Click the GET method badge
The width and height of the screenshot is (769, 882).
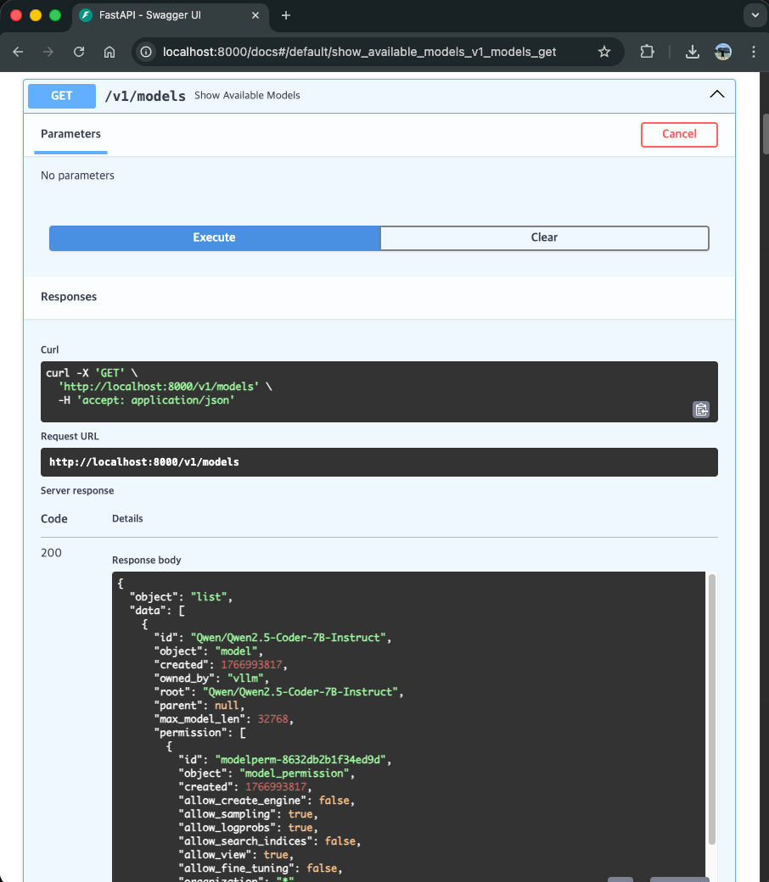pos(62,96)
